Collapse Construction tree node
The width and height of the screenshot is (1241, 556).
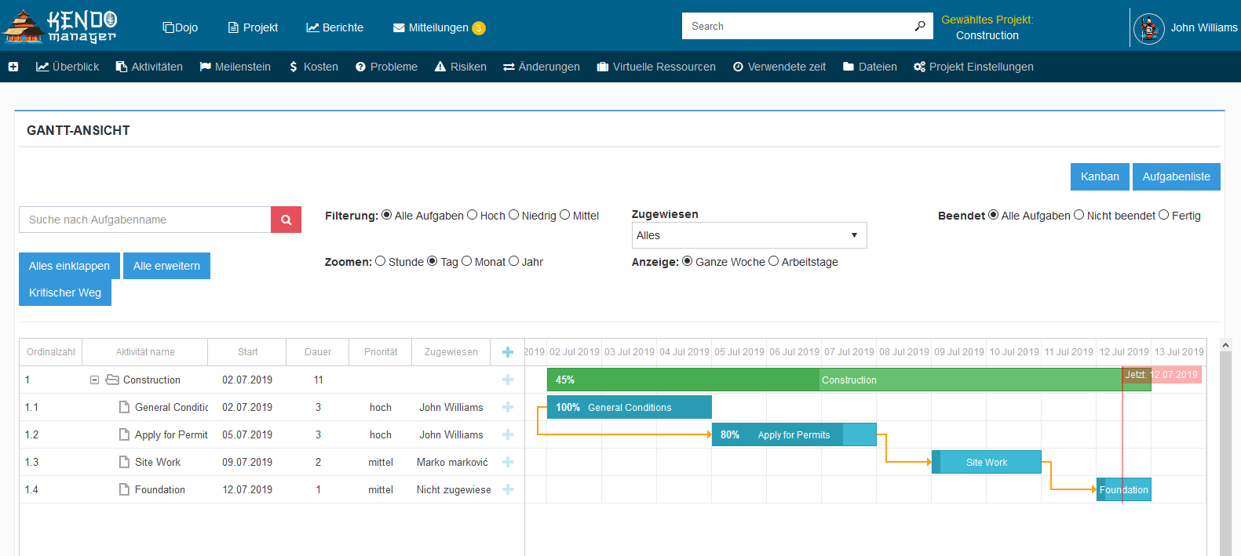[94, 380]
